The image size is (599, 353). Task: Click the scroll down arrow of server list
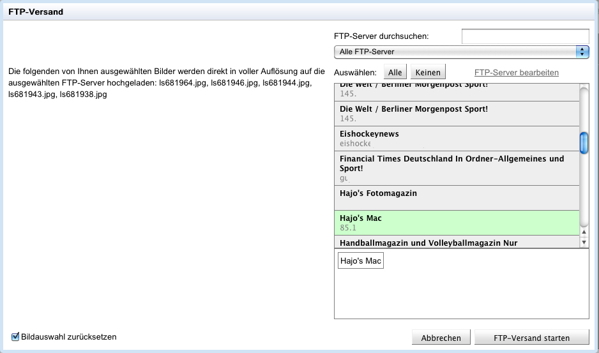click(584, 243)
